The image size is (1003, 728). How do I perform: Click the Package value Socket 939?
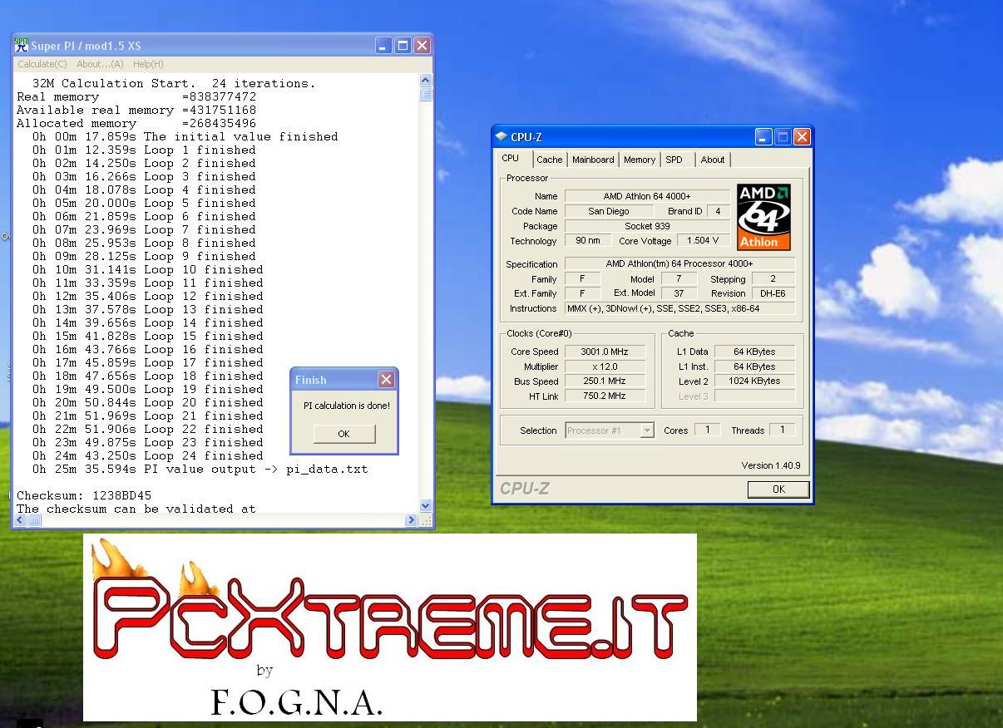[647, 226]
